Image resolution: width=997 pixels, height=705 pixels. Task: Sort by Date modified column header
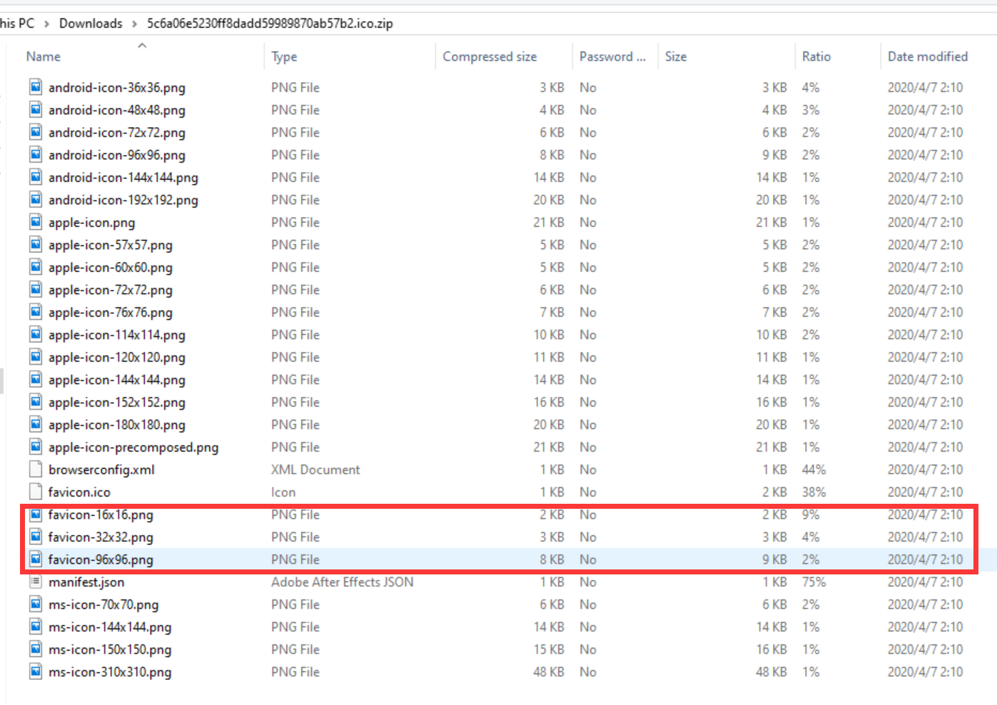pyautogui.click(x=927, y=56)
